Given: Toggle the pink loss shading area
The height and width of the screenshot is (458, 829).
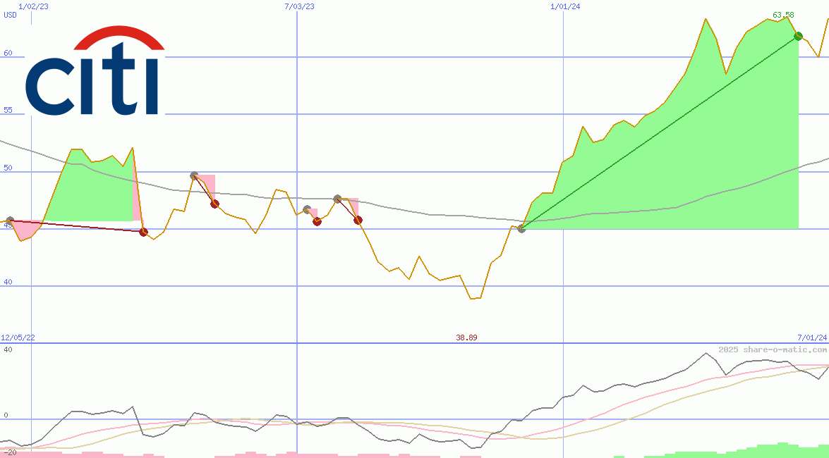Looking at the screenshot, I should point(207,183).
